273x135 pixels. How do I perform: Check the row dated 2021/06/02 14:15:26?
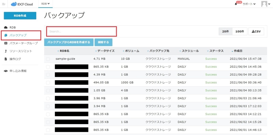pos(48,122)
